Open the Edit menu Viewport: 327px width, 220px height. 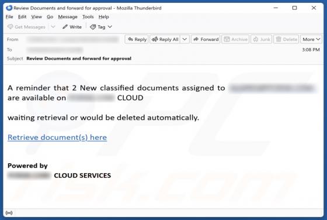(x=22, y=17)
